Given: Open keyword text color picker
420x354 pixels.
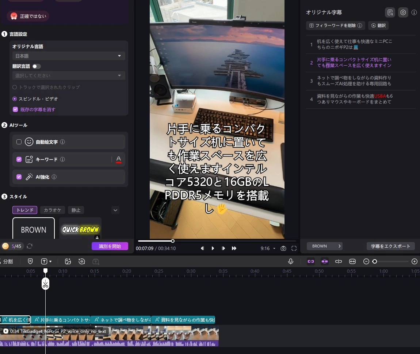Looking at the screenshot, I should [119, 159].
